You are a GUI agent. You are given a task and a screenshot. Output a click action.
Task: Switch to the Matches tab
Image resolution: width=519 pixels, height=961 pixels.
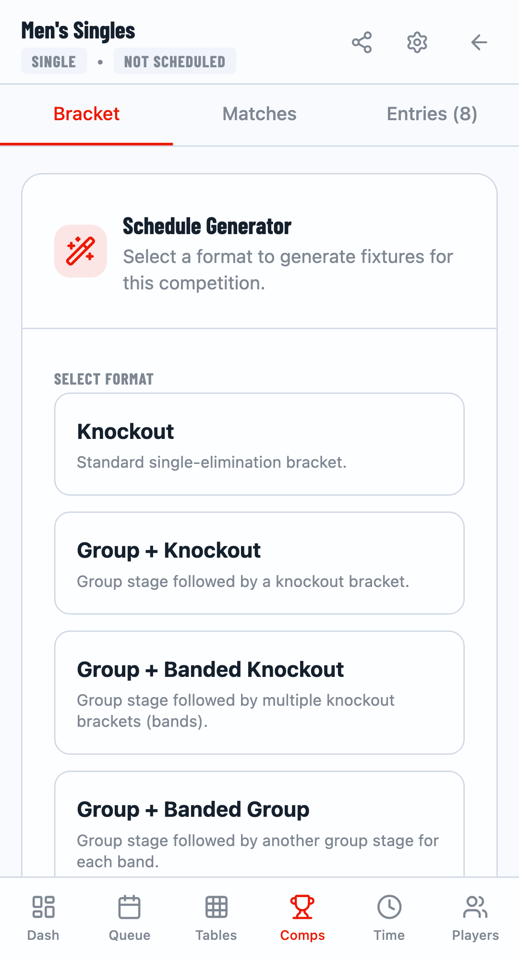click(x=259, y=113)
